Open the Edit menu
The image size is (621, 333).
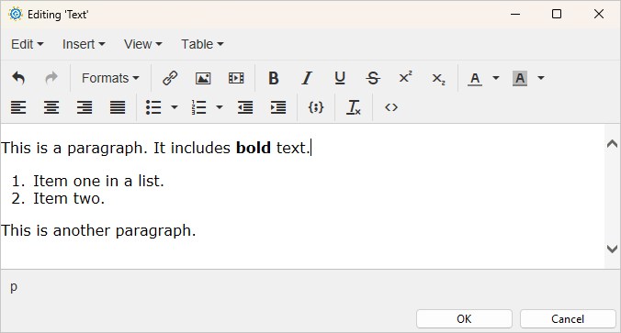click(x=27, y=44)
